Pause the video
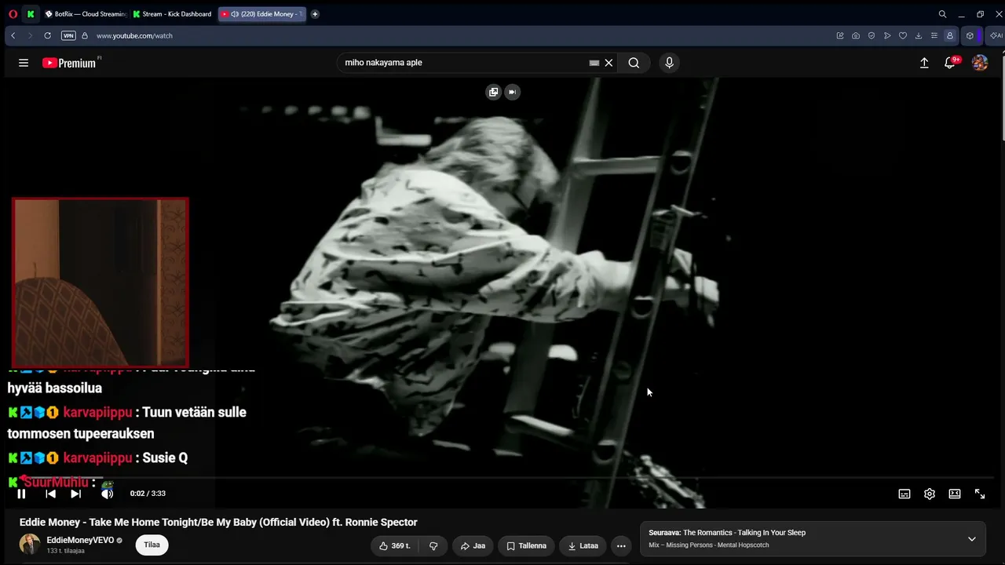Image resolution: width=1005 pixels, height=565 pixels. [x=21, y=494]
